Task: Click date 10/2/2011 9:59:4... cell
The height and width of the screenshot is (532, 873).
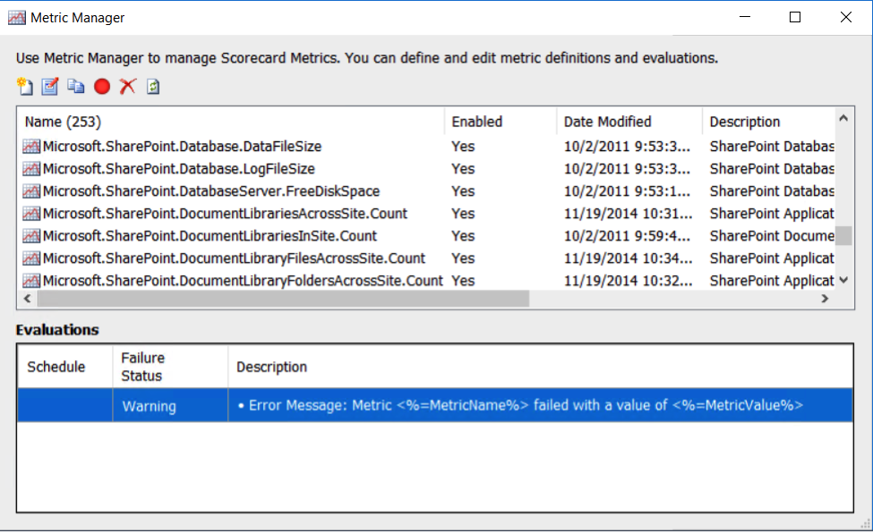Action: click(x=627, y=236)
